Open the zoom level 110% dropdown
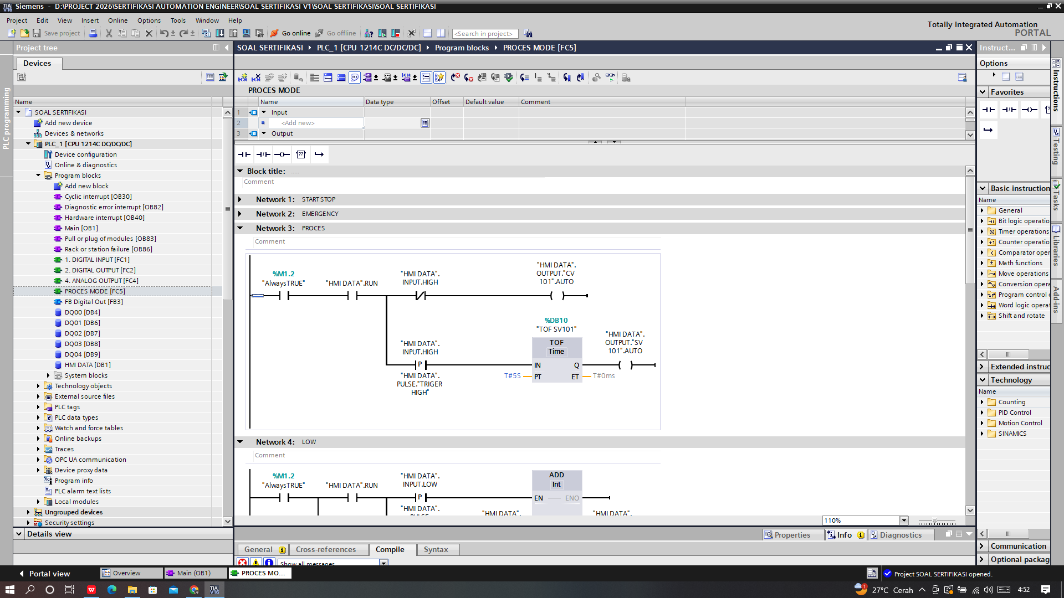This screenshot has height=598, width=1064. [904, 520]
